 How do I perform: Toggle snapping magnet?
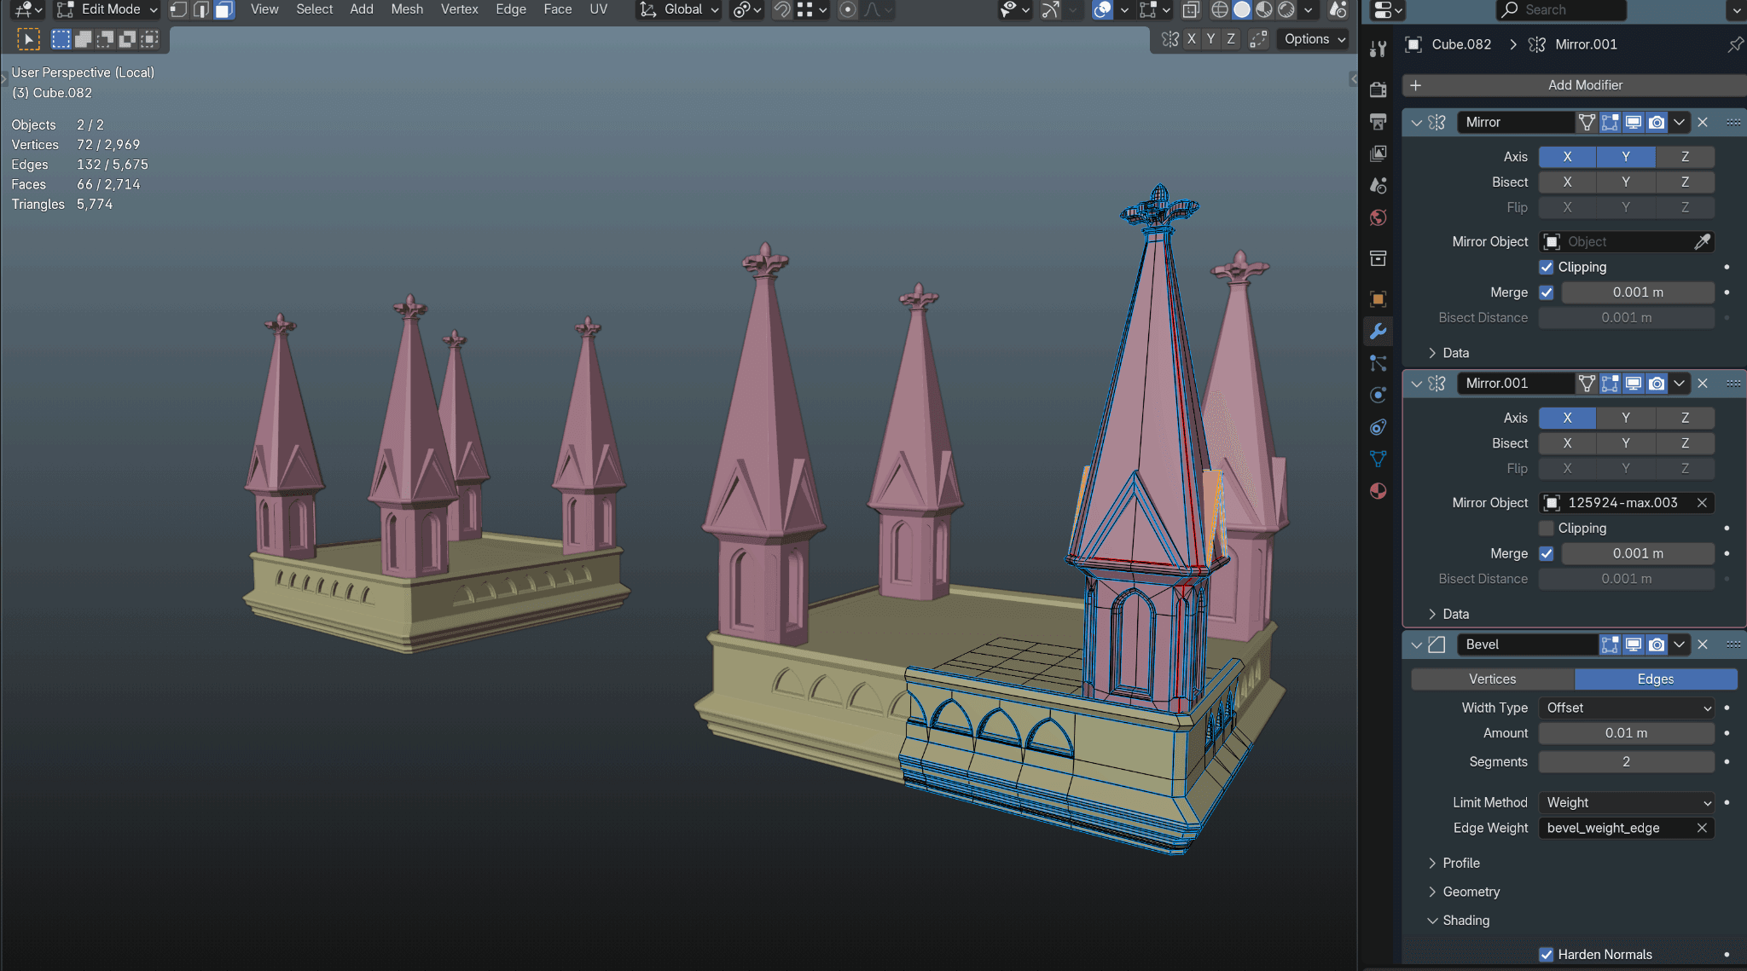[781, 9]
